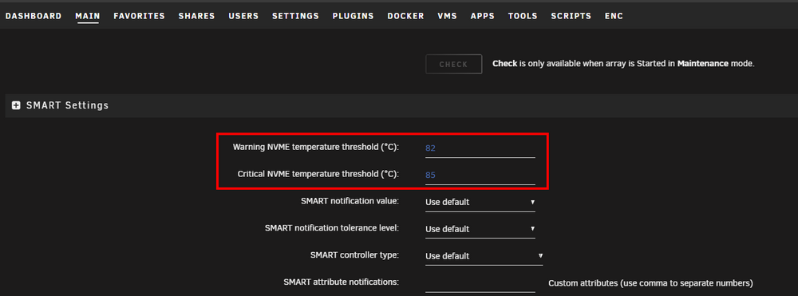798x296 pixels.
Task: Collapse the SMART Settings section plus icon
Action: point(16,106)
